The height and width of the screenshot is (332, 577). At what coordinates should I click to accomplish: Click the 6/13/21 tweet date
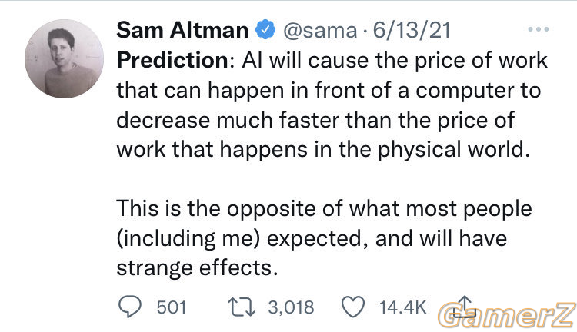tap(412, 30)
